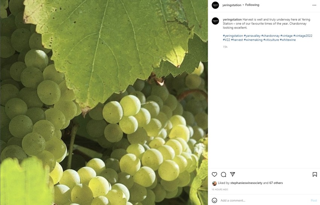This screenshot has width=320, height=205.
Task: Click yeringstation avatar beside the caption
Action: (215, 21)
